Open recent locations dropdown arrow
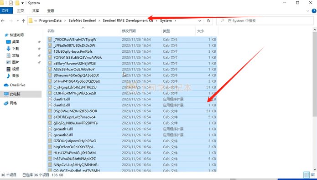Screen dimensions: 317x180 click(x=18, y=21)
